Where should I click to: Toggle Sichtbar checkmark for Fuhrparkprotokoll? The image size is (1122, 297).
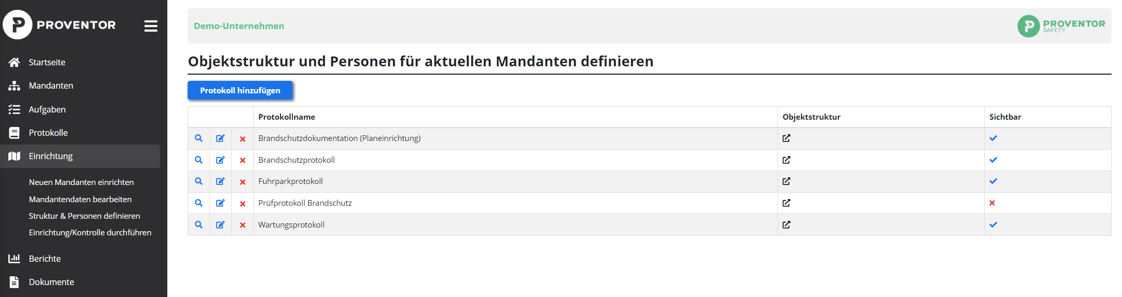click(993, 181)
